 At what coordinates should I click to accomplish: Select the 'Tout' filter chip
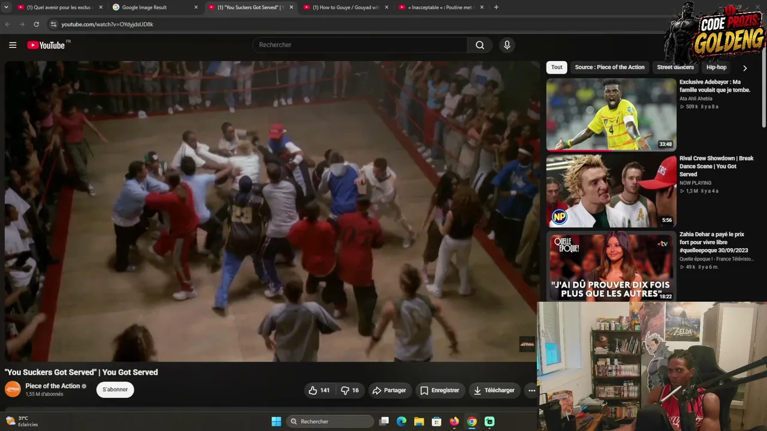pos(557,68)
